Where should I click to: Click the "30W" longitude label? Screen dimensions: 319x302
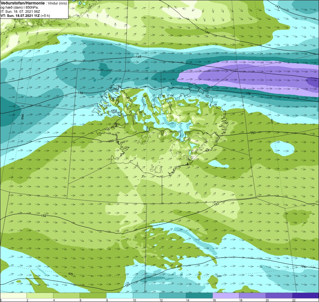[23, 117]
